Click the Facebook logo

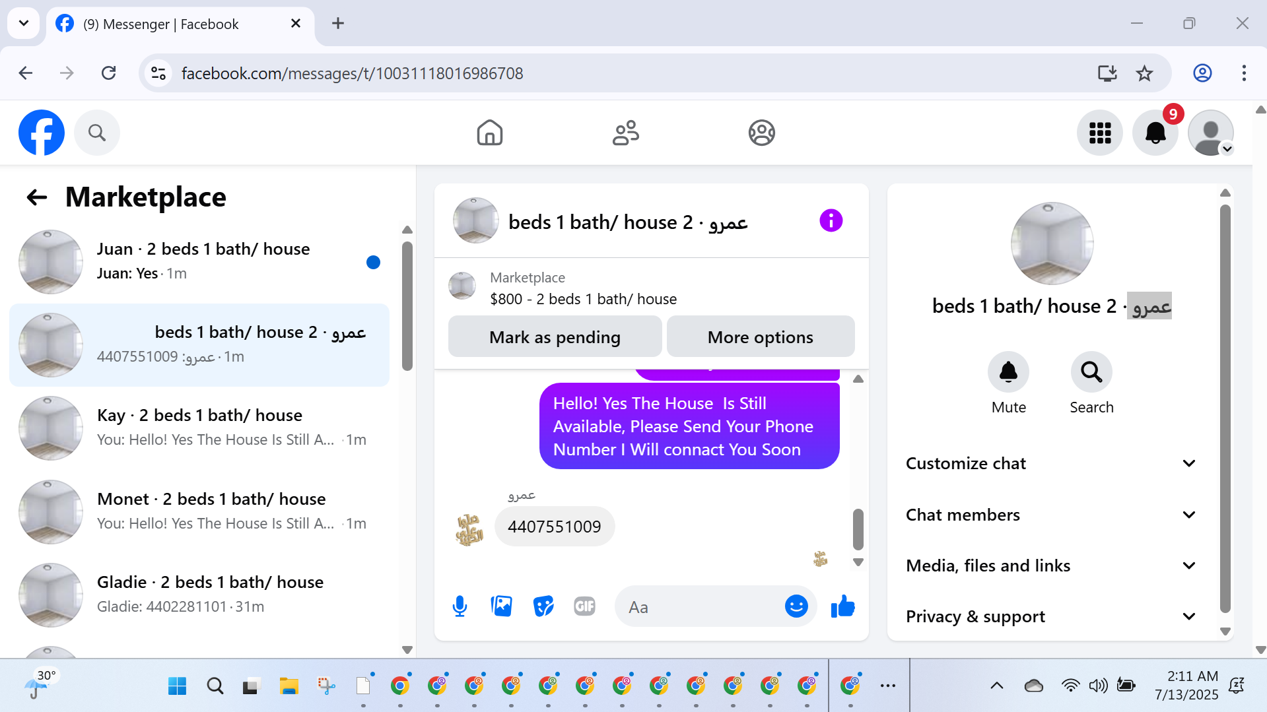(42, 133)
